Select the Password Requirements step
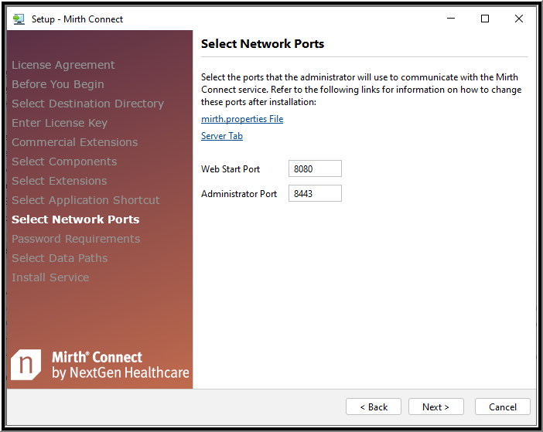The width and height of the screenshot is (543, 432). coord(76,239)
